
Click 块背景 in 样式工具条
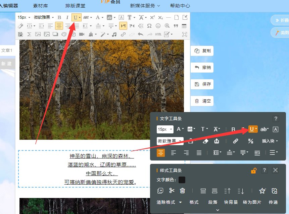coord(231,202)
